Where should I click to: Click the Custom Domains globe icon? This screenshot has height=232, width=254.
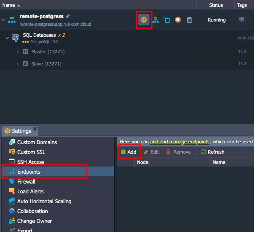tap(12, 142)
